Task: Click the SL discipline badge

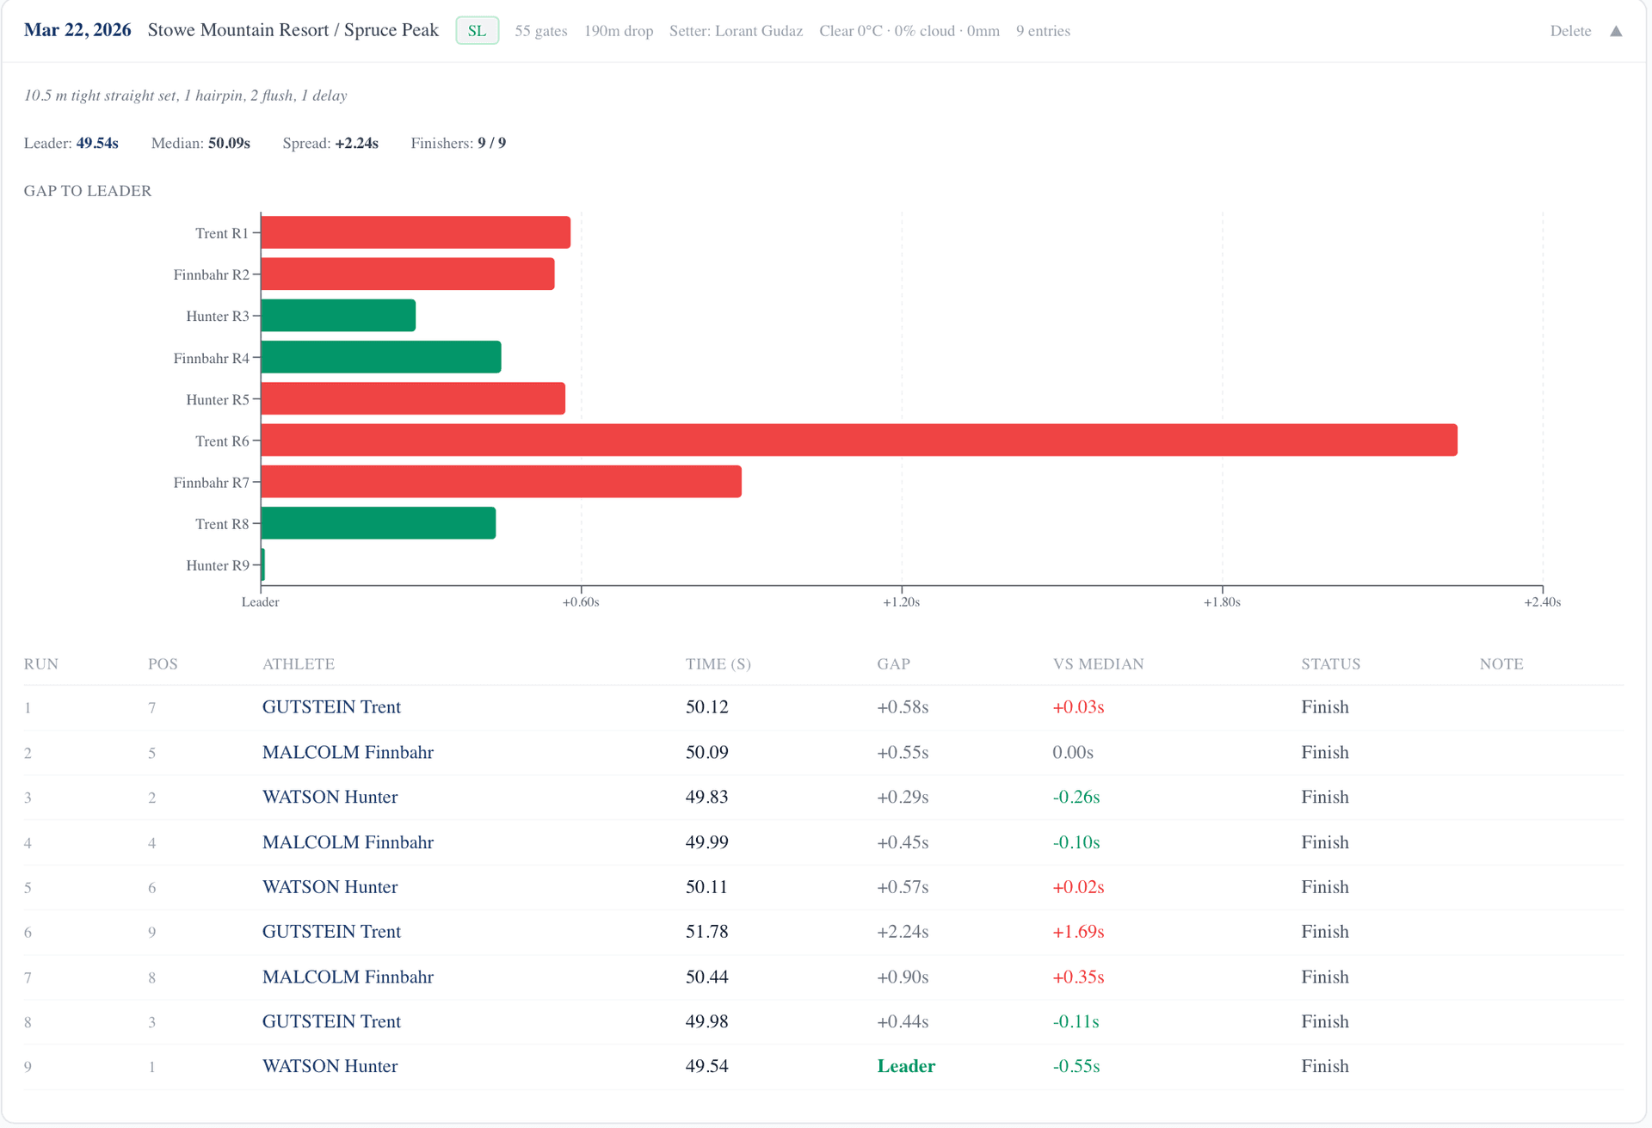Action: (x=477, y=31)
